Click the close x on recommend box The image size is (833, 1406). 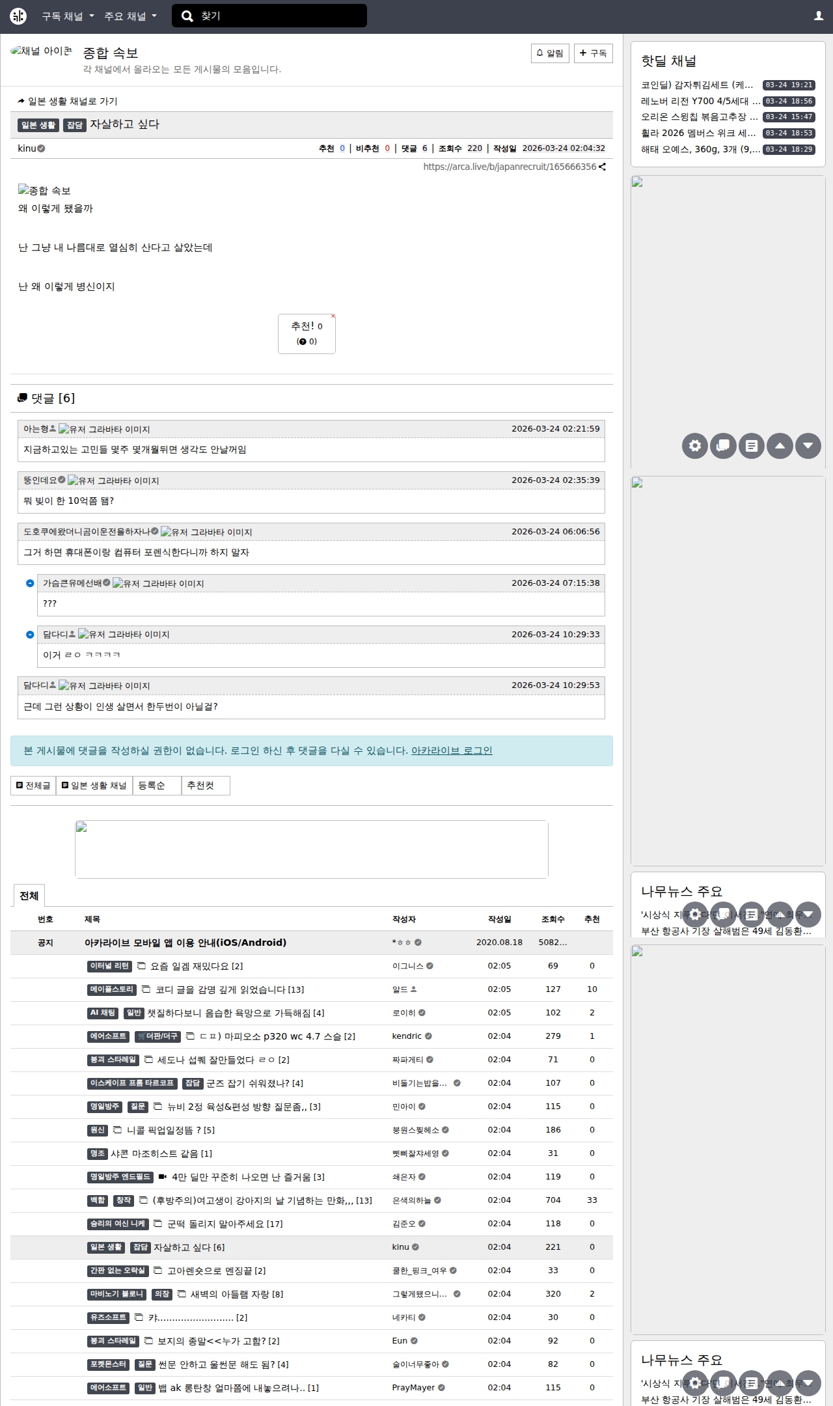coord(333,316)
